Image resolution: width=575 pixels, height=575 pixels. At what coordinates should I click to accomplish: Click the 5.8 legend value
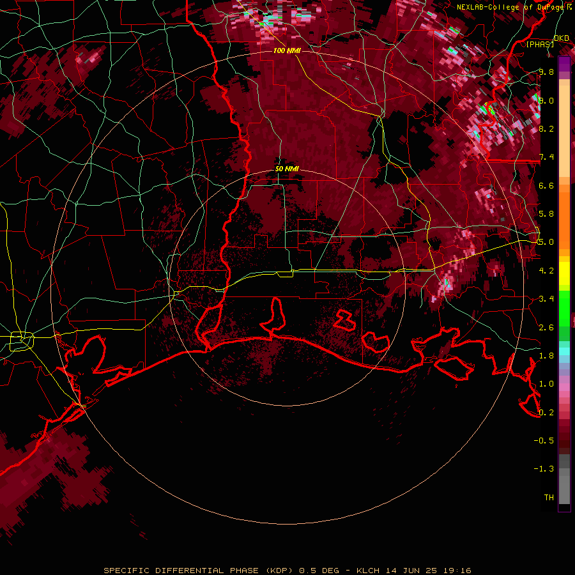click(546, 214)
